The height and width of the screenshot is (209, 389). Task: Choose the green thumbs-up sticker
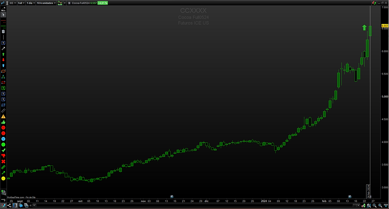[3, 122]
